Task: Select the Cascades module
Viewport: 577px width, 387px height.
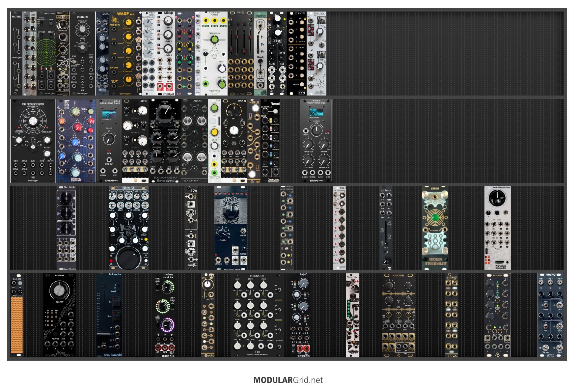Action: (399, 316)
